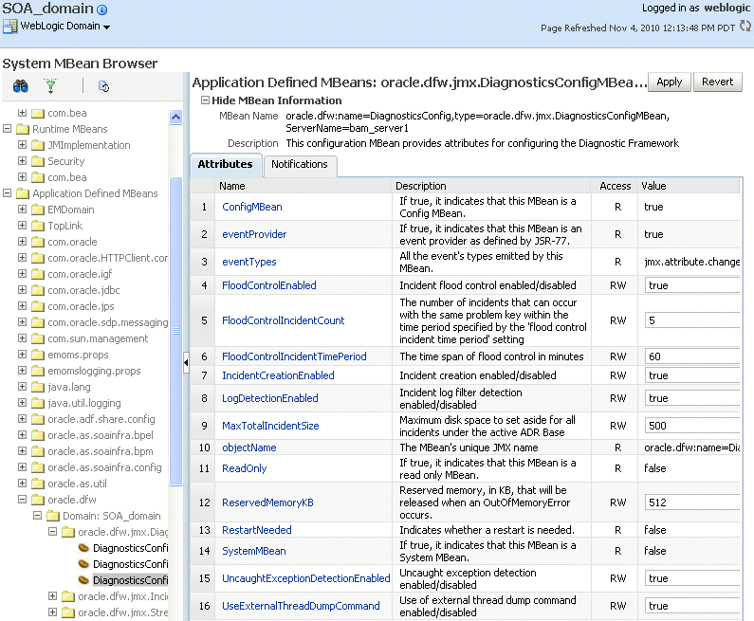Expand the EMDomain folder
Screen dimensions: 754x621
tap(22, 210)
